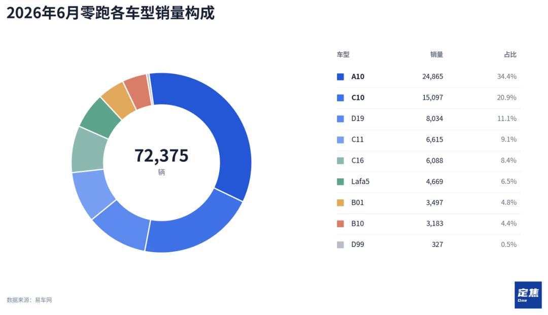Click the data source text 易车网

[43, 300]
